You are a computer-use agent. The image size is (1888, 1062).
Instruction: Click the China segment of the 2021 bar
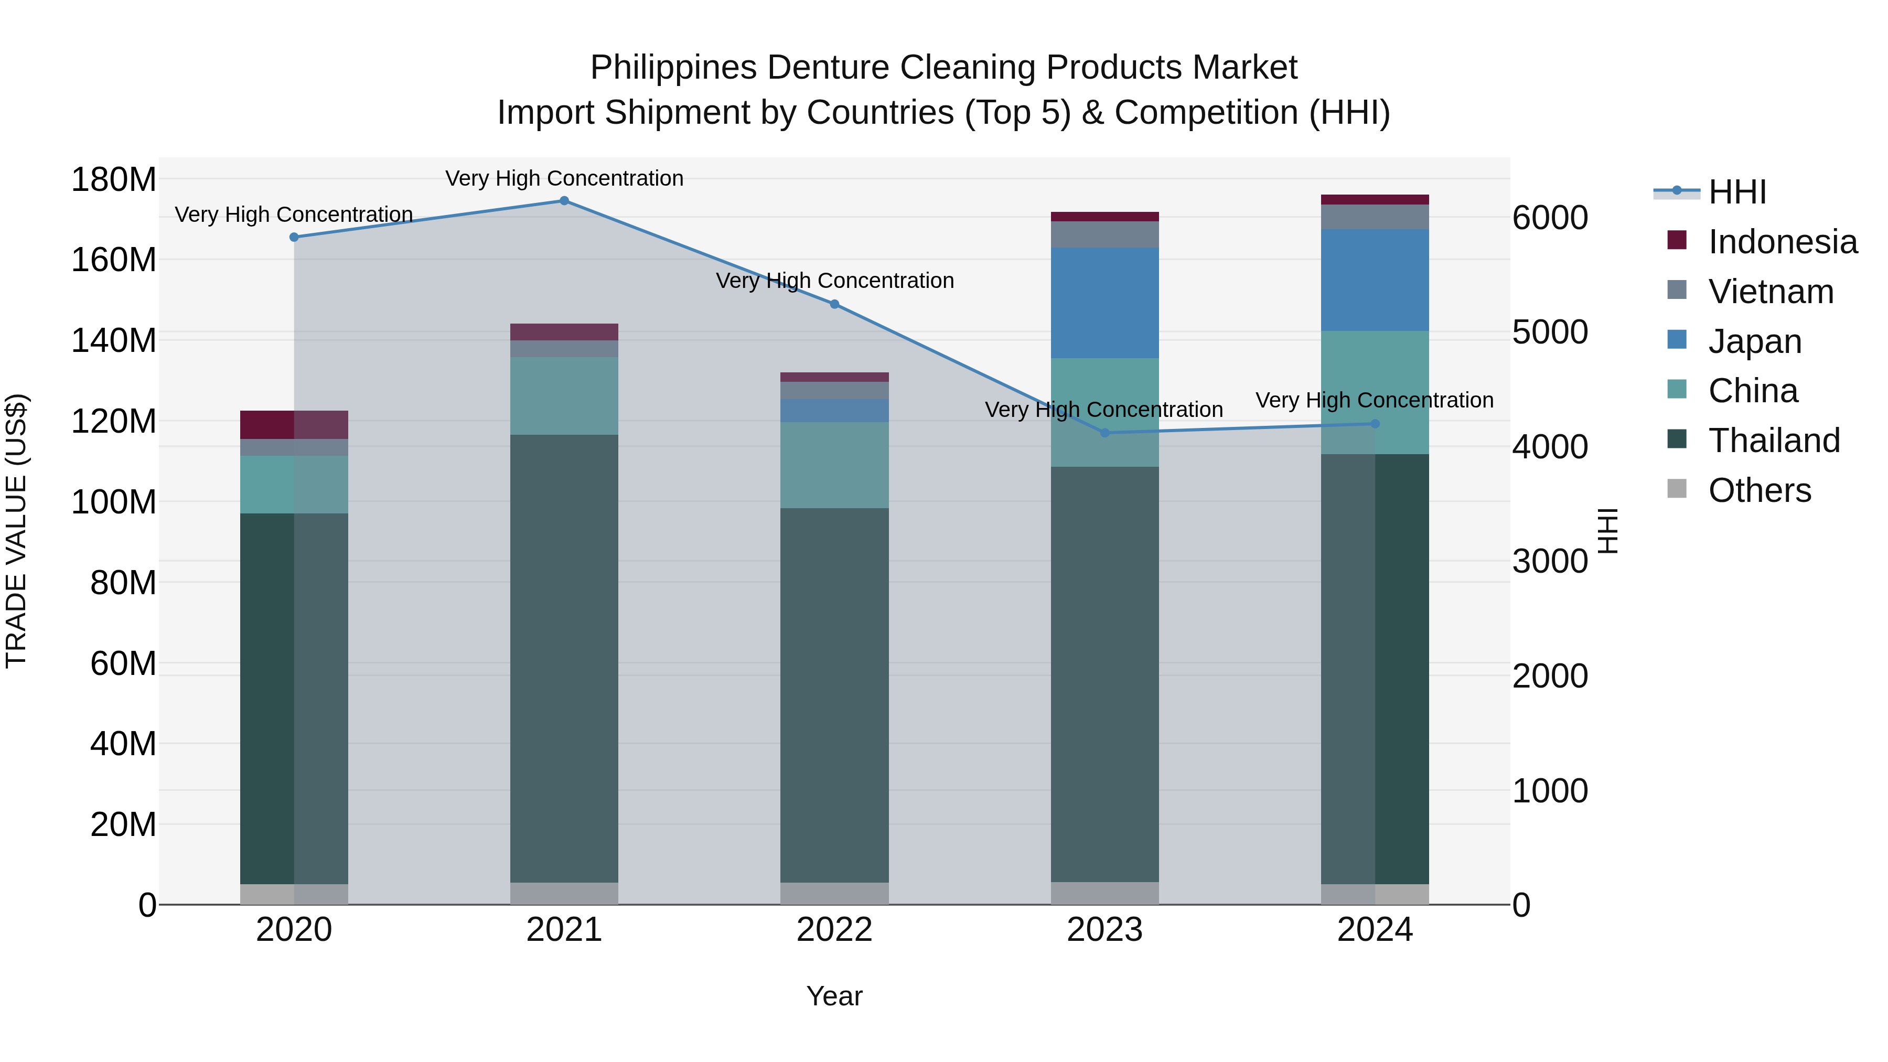pyautogui.click(x=564, y=396)
